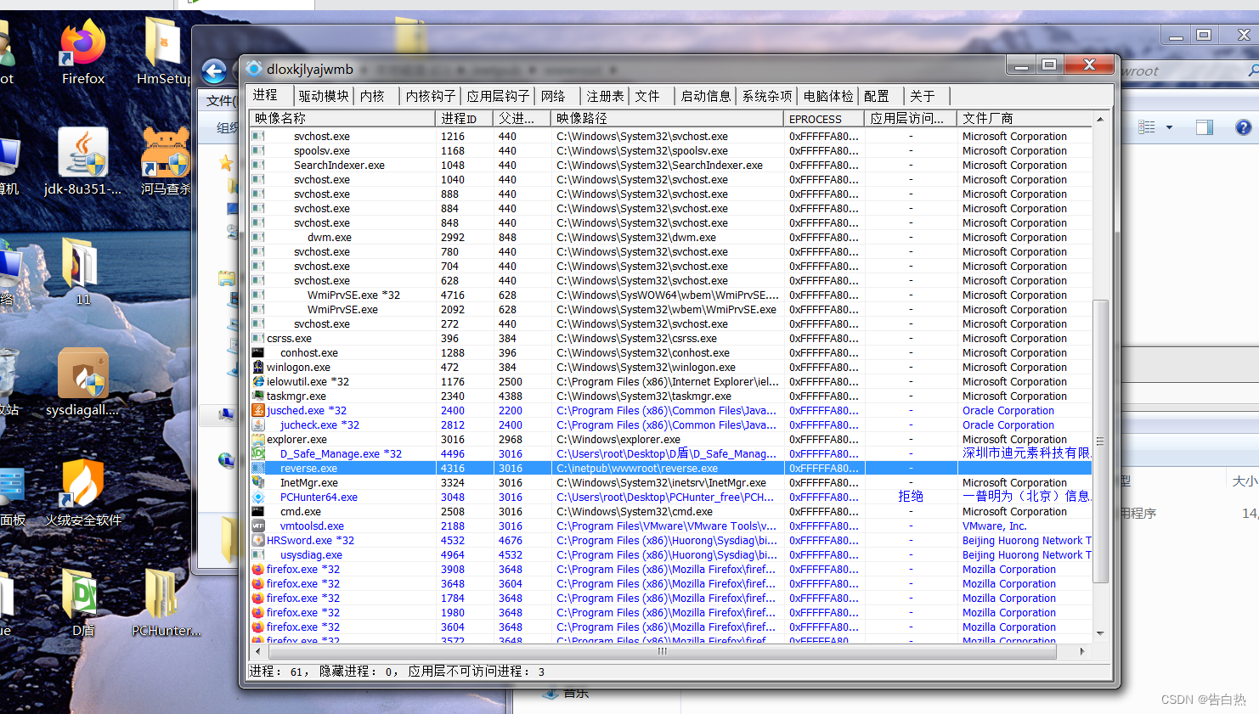Click the usysdiag.exe process icon
This screenshot has height=714, width=1259.
point(258,554)
